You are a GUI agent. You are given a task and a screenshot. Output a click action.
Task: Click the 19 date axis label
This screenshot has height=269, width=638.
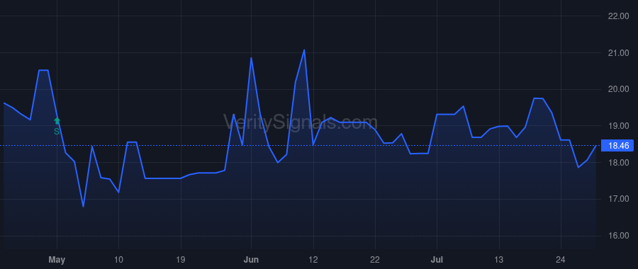[x=181, y=260]
